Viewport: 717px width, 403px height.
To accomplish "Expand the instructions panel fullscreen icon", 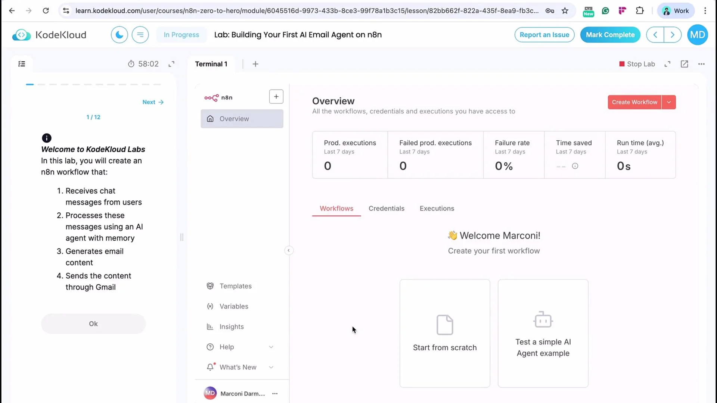I will click(171, 64).
